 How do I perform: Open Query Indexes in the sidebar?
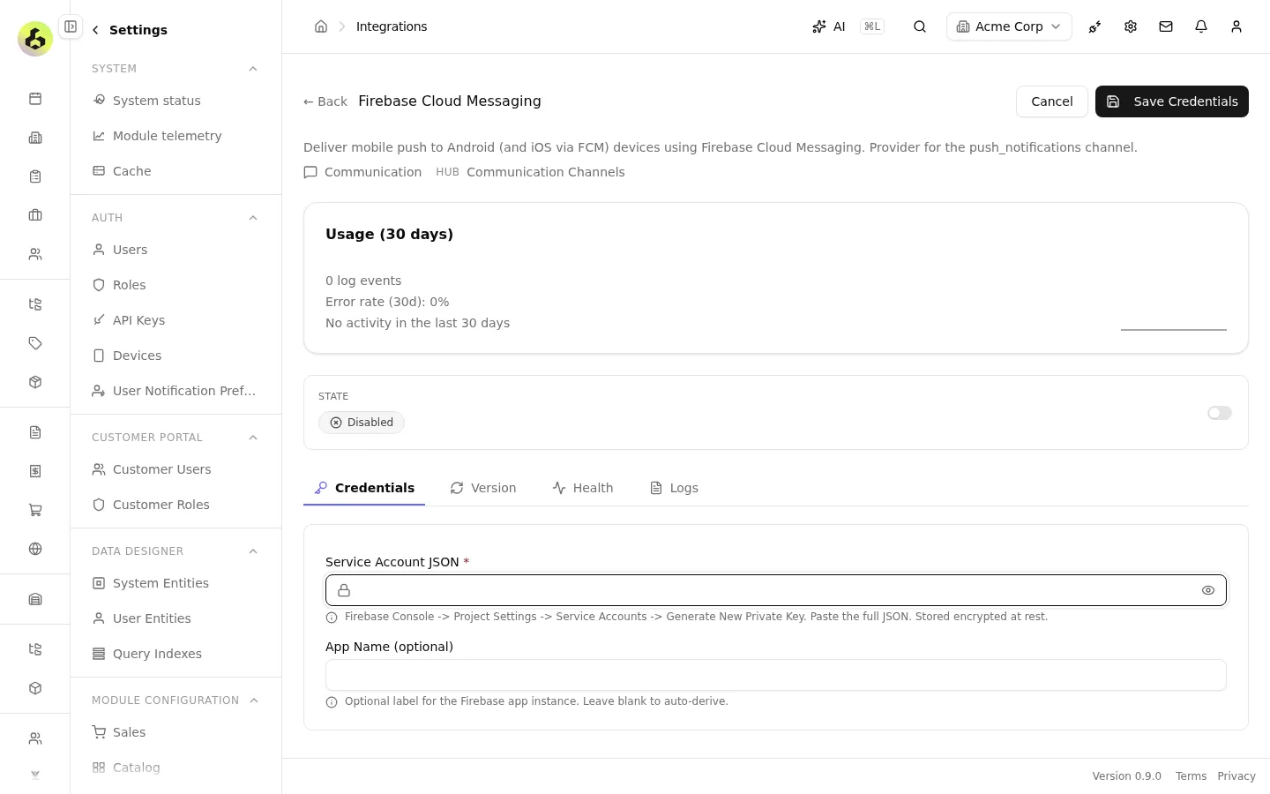tap(176, 654)
